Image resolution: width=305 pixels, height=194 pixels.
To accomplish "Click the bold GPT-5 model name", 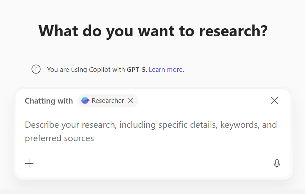I will 136,69.
